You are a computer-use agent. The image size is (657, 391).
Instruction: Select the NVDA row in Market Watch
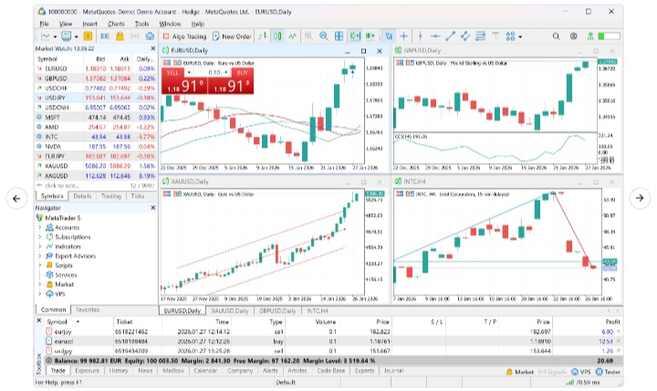click(96, 147)
